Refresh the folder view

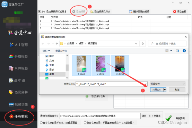(142, 43)
